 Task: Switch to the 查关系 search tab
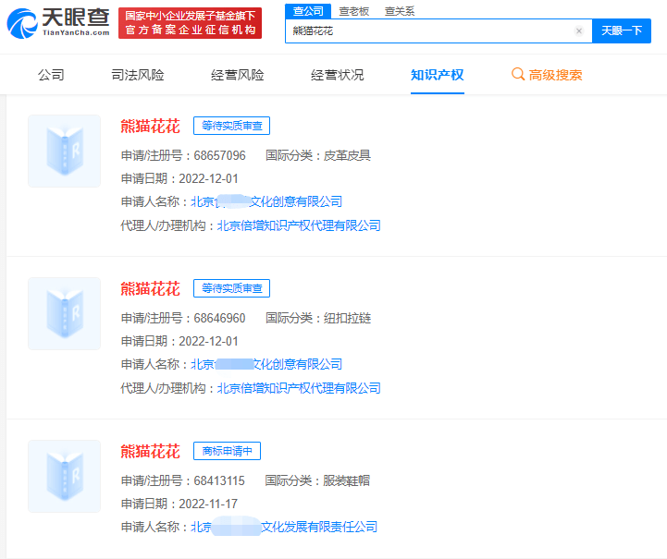(x=400, y=11)
